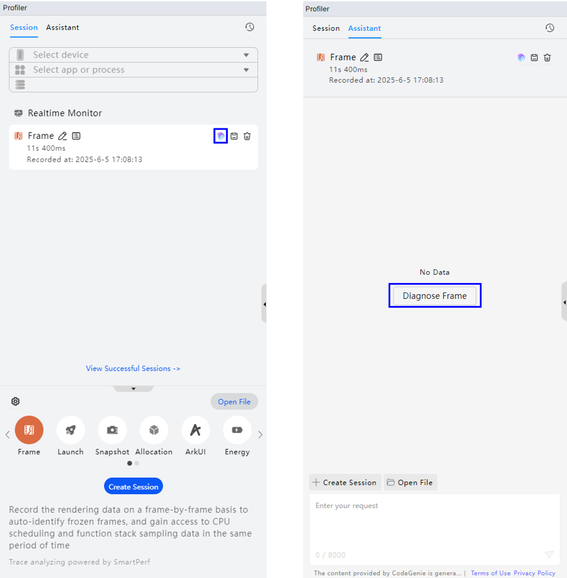This screenshot has height=578, width=567.
Task: Select the Frame template icon
Action: 29,430
